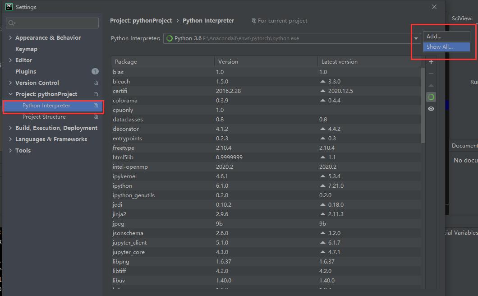478x296 pixels.
Task: Click the upgrade package arrow icon
Action: (x=431, y=85)
